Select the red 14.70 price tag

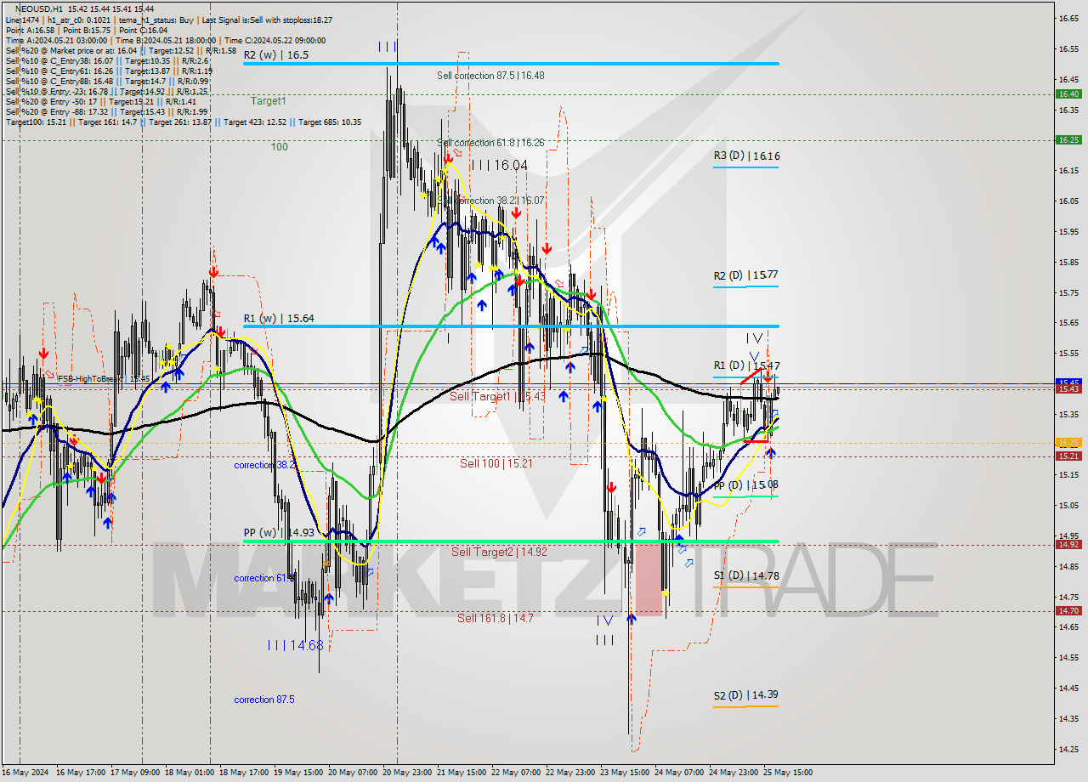1068,610
